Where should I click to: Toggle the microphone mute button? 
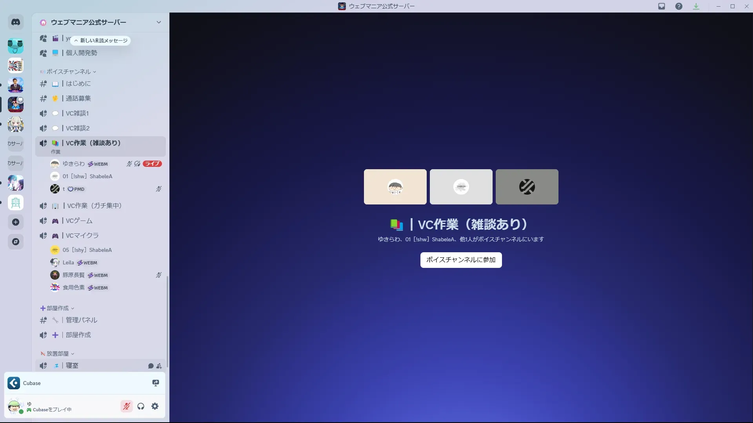point(126,406)
